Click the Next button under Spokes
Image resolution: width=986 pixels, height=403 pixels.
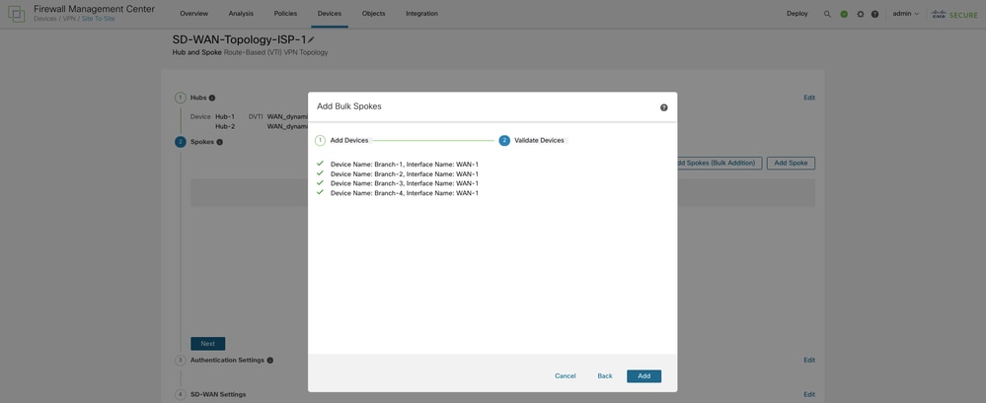coord(207,344)
